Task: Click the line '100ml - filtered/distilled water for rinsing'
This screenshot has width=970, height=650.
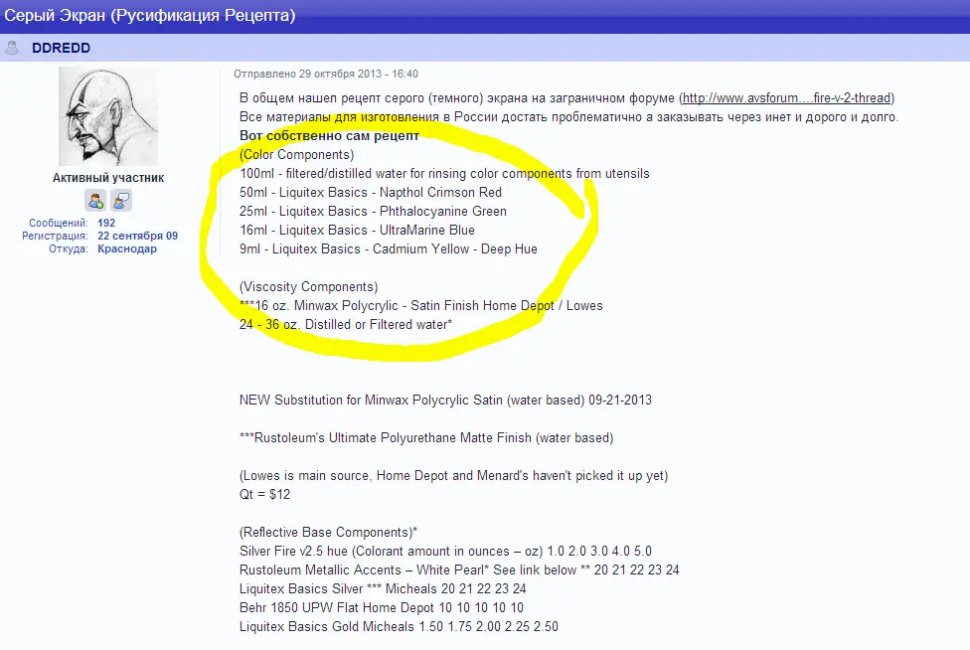Action: [444, 174]
